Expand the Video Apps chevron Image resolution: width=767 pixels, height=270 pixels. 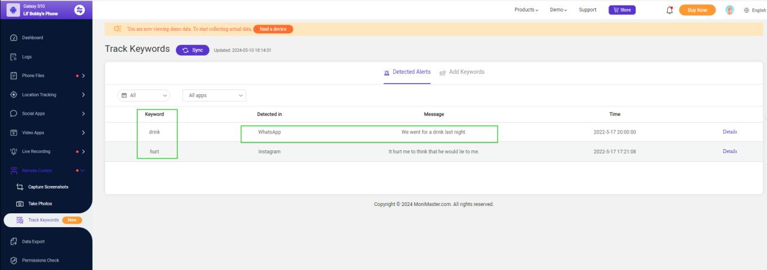coord(83,132)
